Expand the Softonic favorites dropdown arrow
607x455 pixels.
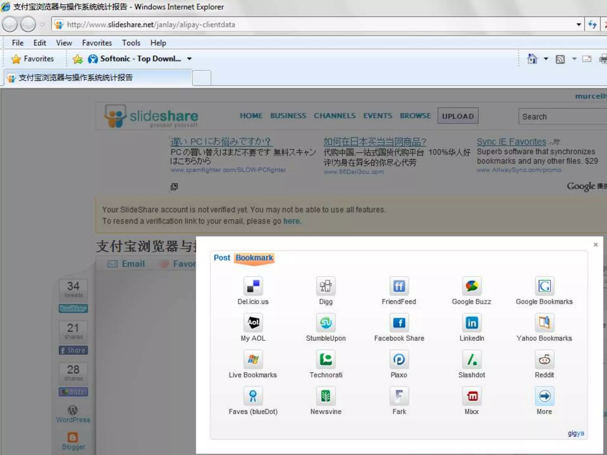pyautogui.click(x=189, y=59)
